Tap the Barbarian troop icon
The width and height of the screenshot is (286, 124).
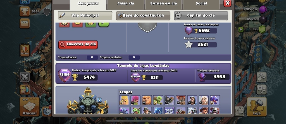(x=124, y=100)
